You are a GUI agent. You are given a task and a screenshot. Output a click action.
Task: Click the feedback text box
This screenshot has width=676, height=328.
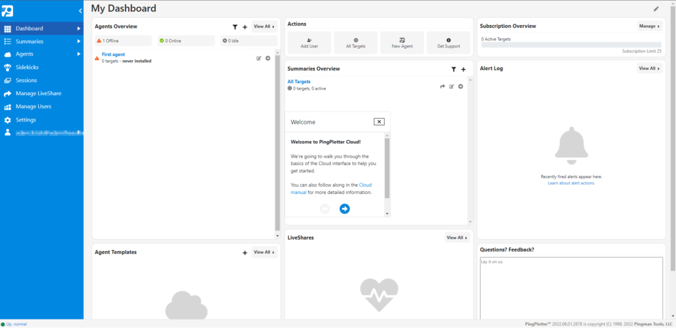[x=571, y=288]
